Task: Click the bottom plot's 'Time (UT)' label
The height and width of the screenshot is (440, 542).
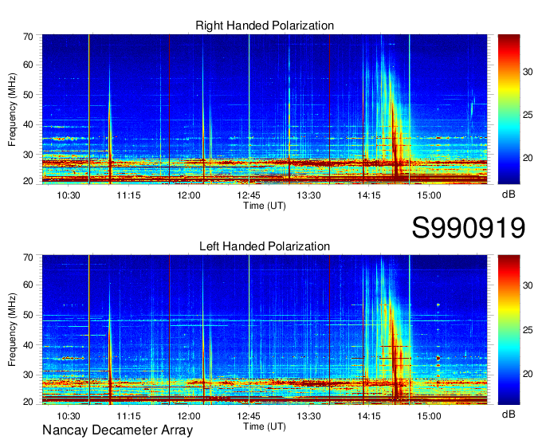Action: tap(265, 426)
